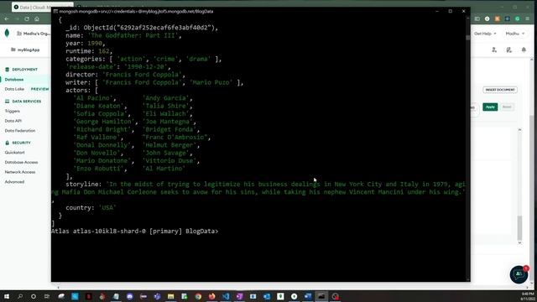The image size is (537, 302).
Task: Open Firefox from the taskbar
Action: [x=212, y=296]
